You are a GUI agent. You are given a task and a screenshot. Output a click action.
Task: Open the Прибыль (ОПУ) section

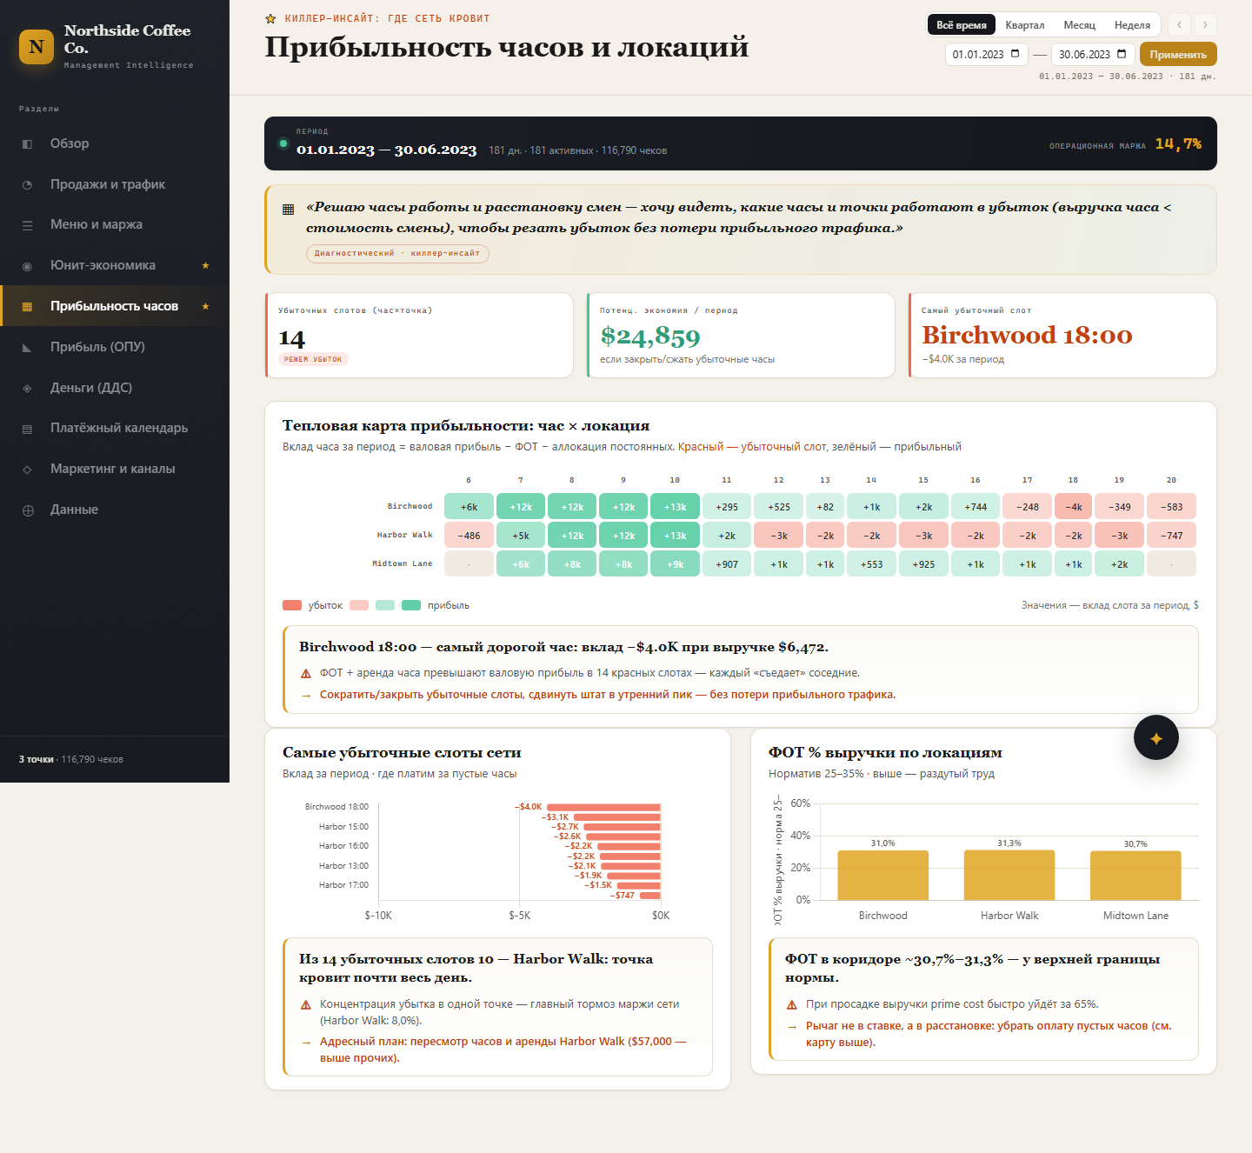(115, 347)
